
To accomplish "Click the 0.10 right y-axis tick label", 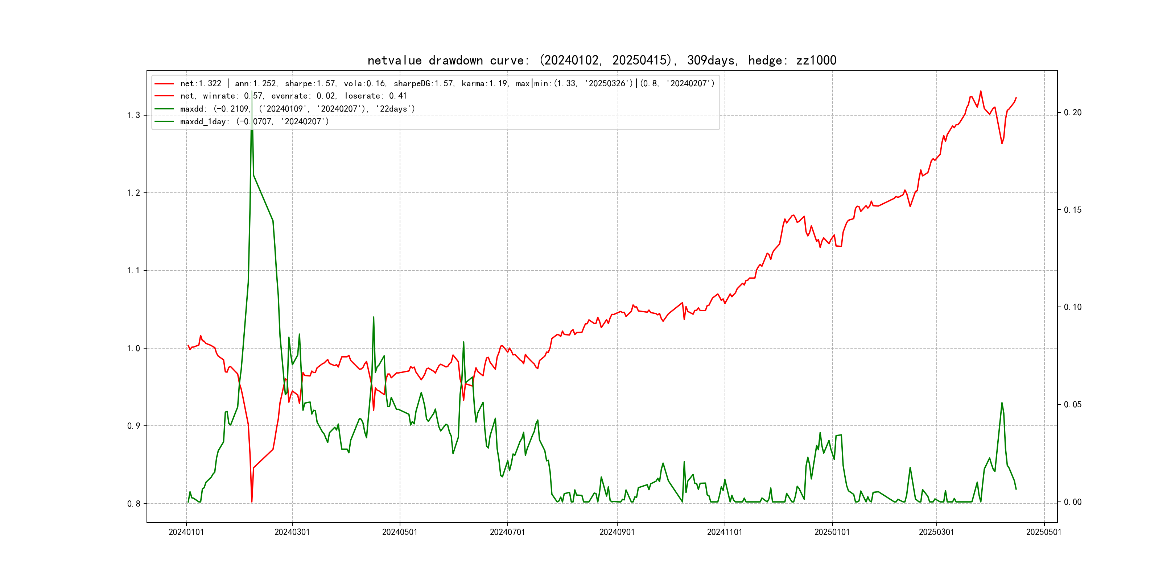I will pyautogui.click(x=1072, y=307).
